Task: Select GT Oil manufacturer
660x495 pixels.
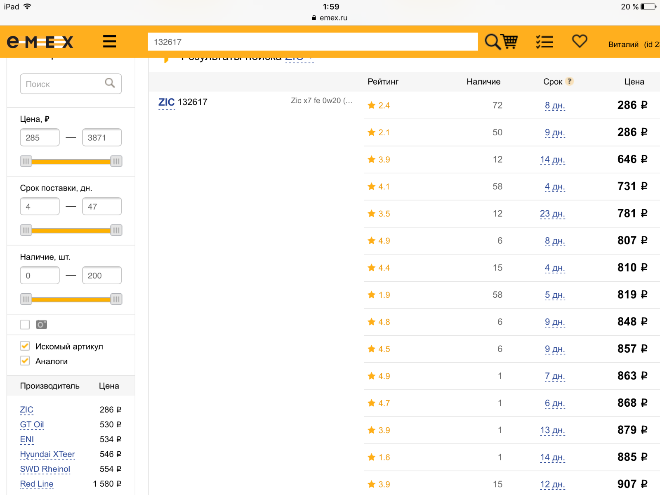Action: click(32, 424)
